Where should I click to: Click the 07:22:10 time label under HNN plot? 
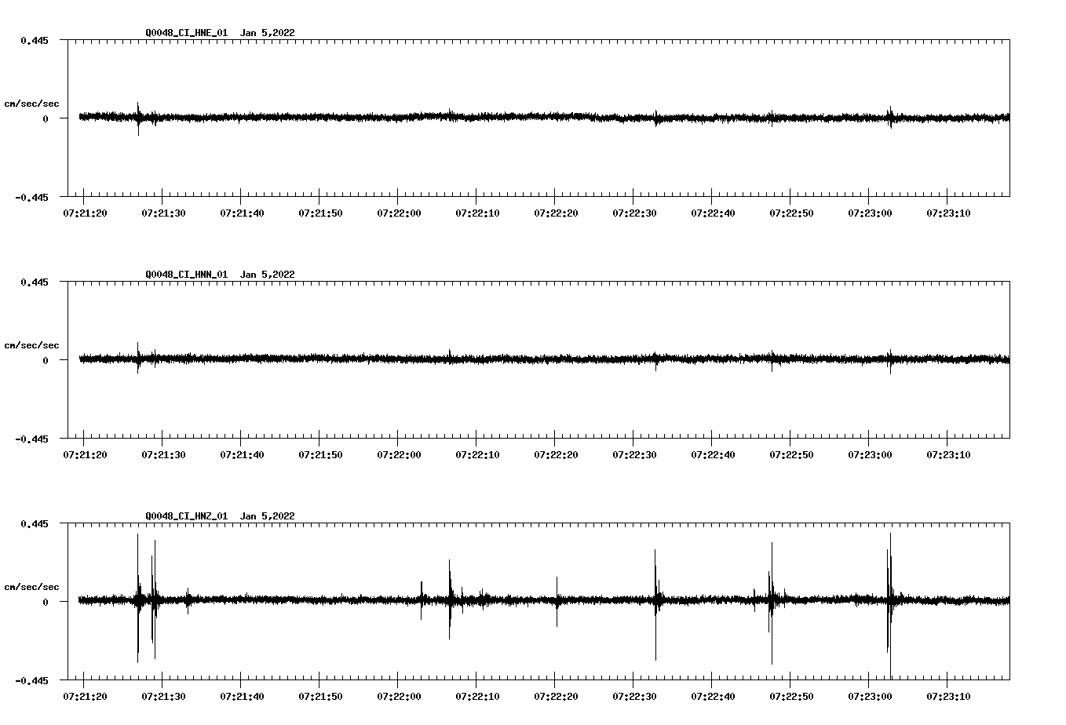click(477, 455)
